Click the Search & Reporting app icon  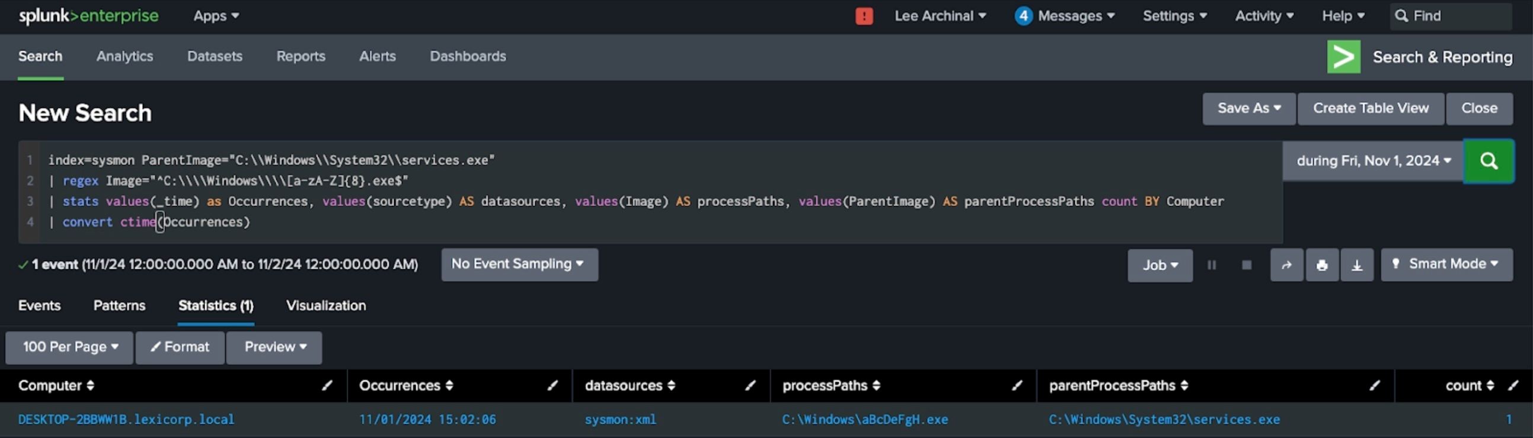point(1344,57)
